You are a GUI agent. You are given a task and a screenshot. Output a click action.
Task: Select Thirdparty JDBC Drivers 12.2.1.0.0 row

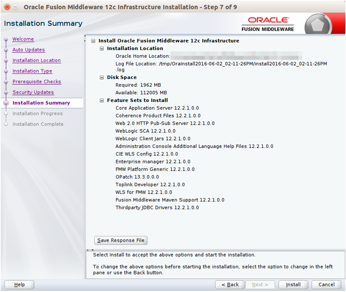pos(157,208)
